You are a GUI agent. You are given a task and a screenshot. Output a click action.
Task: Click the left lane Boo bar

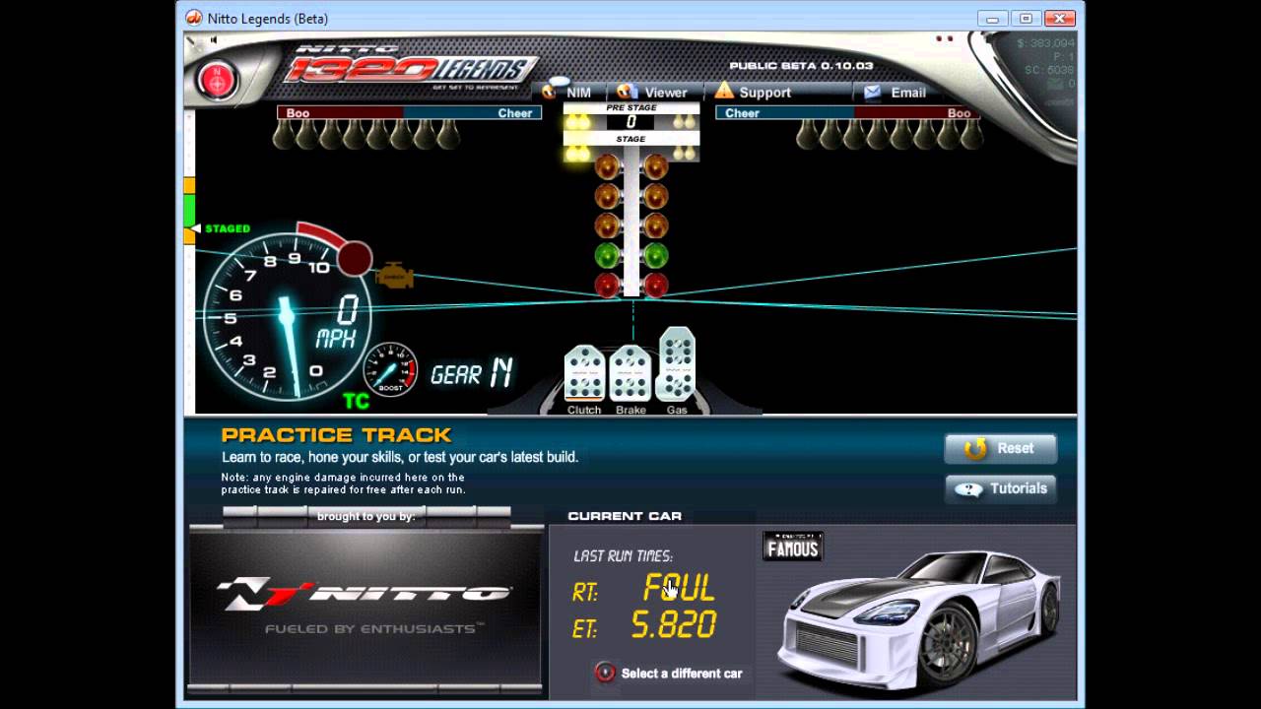pos(340,113)
